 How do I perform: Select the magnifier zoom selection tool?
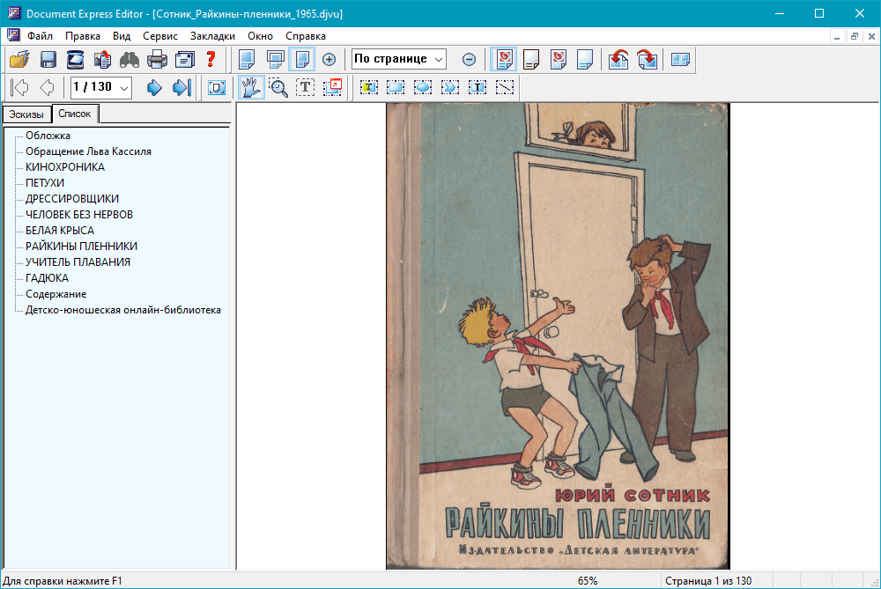point(278,87)
